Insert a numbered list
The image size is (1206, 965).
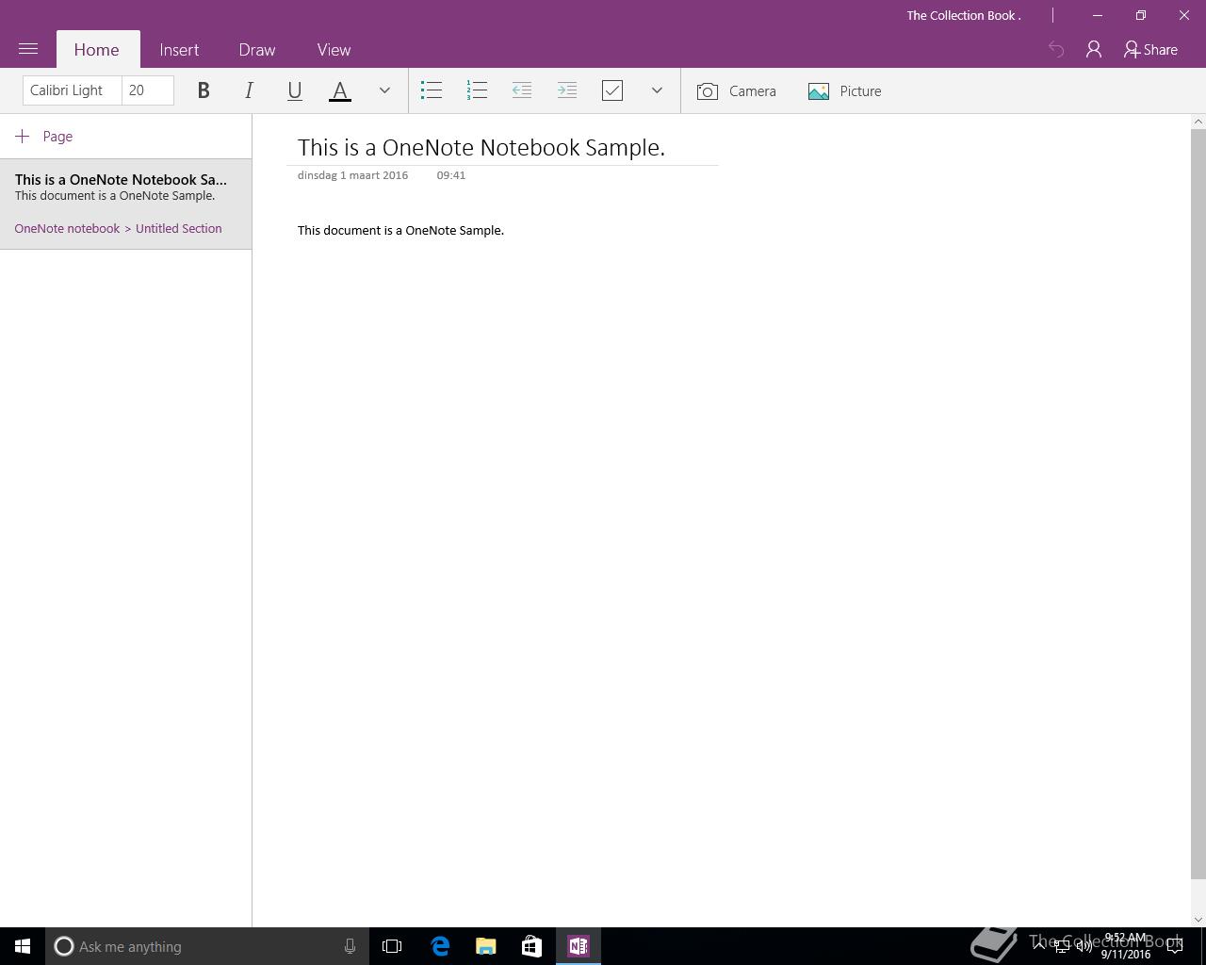[x=477, y=90]
